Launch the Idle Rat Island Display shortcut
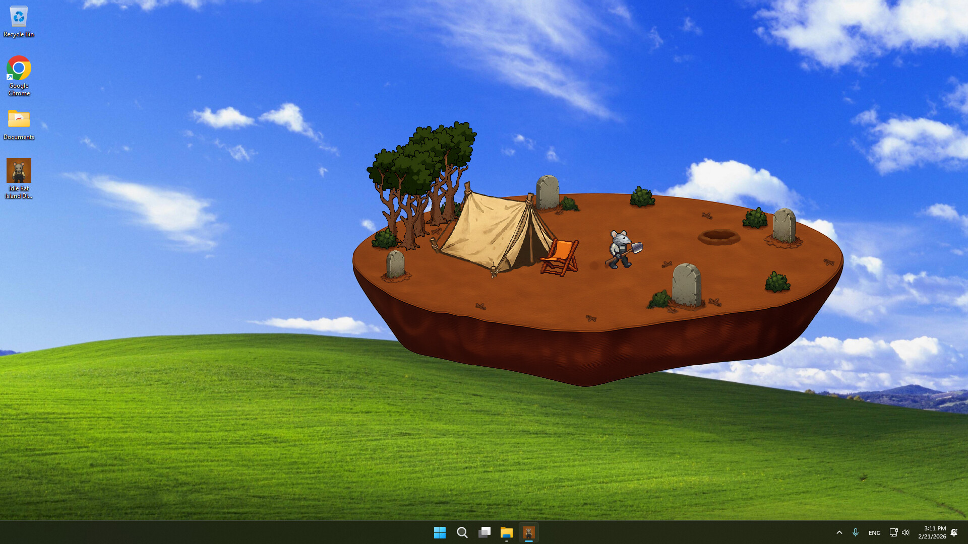The width and height of the screenshot is (968, 544). click(x=19, y=170)
